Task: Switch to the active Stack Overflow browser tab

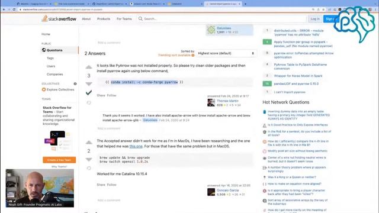Action: click(223, 4)
